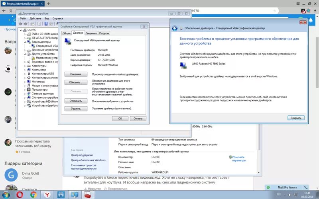
Task: Open the browser downloads arrow icon
Action: (x=315, y=11)
